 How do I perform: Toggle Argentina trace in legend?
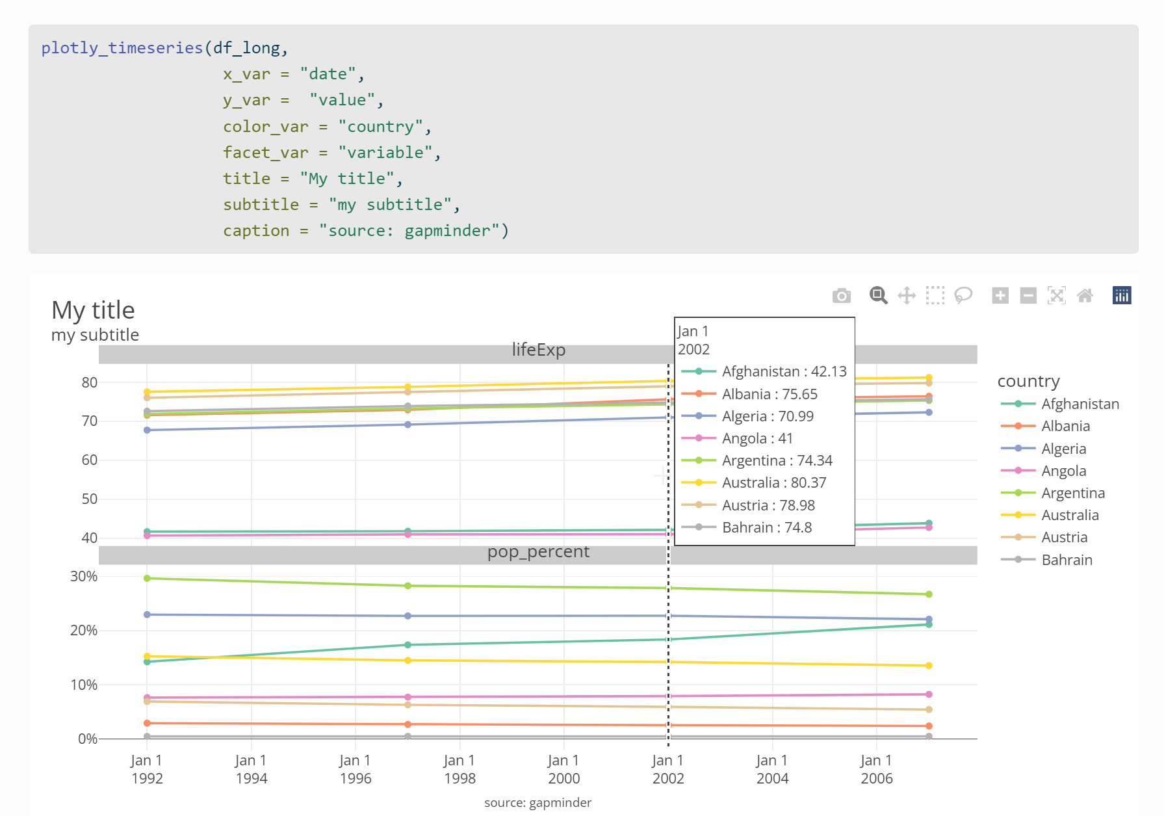[x=1053, y=493]
